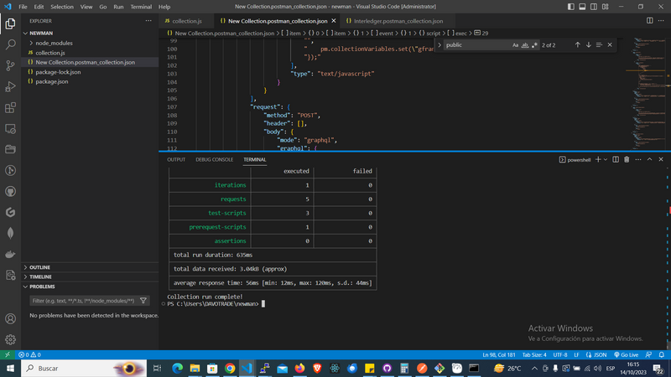Close the terminal panel
This screenshot has width=671, height=377.
coord(661,159)
